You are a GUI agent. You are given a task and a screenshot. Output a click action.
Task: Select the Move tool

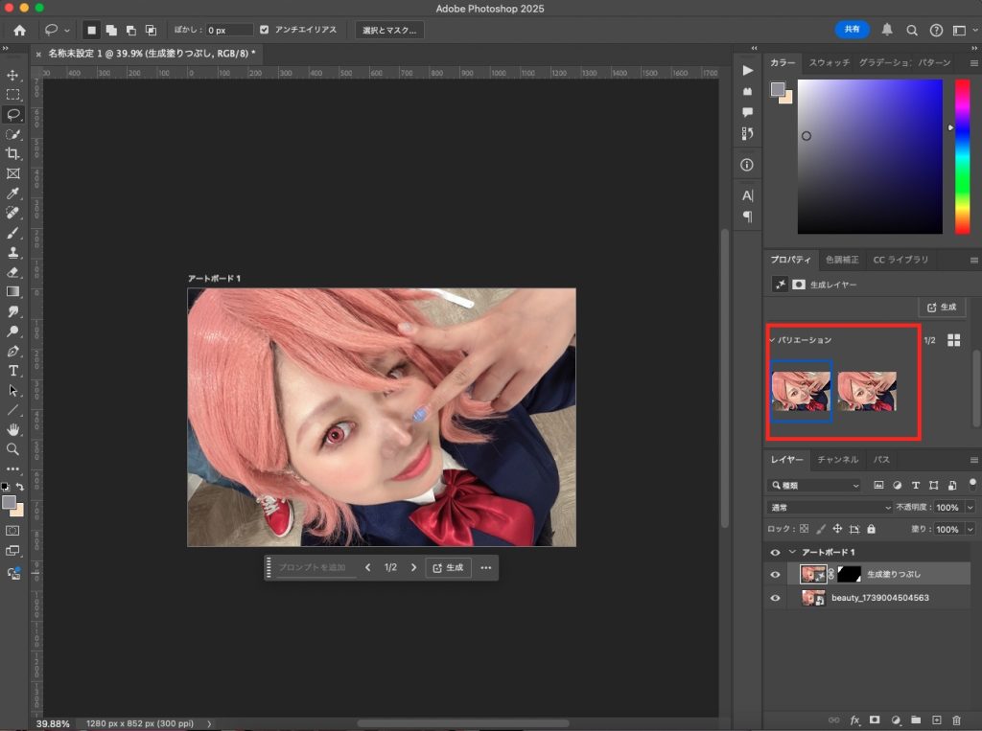click(12, 75)
